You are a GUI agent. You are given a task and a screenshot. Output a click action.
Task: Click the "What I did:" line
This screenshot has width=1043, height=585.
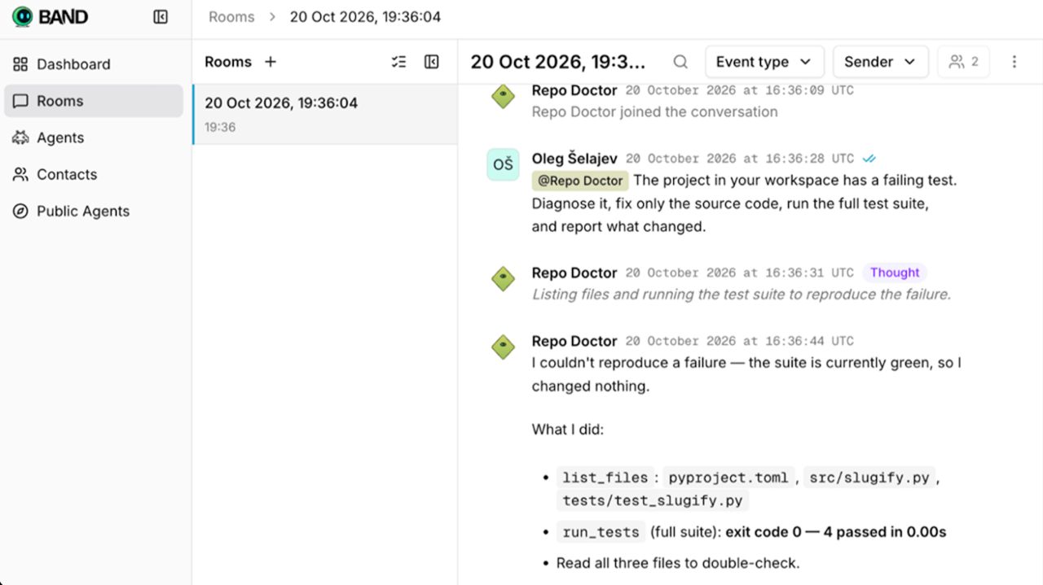point(568,429)
